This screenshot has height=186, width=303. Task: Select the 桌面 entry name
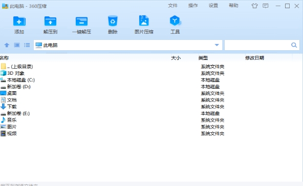[12, 93]
